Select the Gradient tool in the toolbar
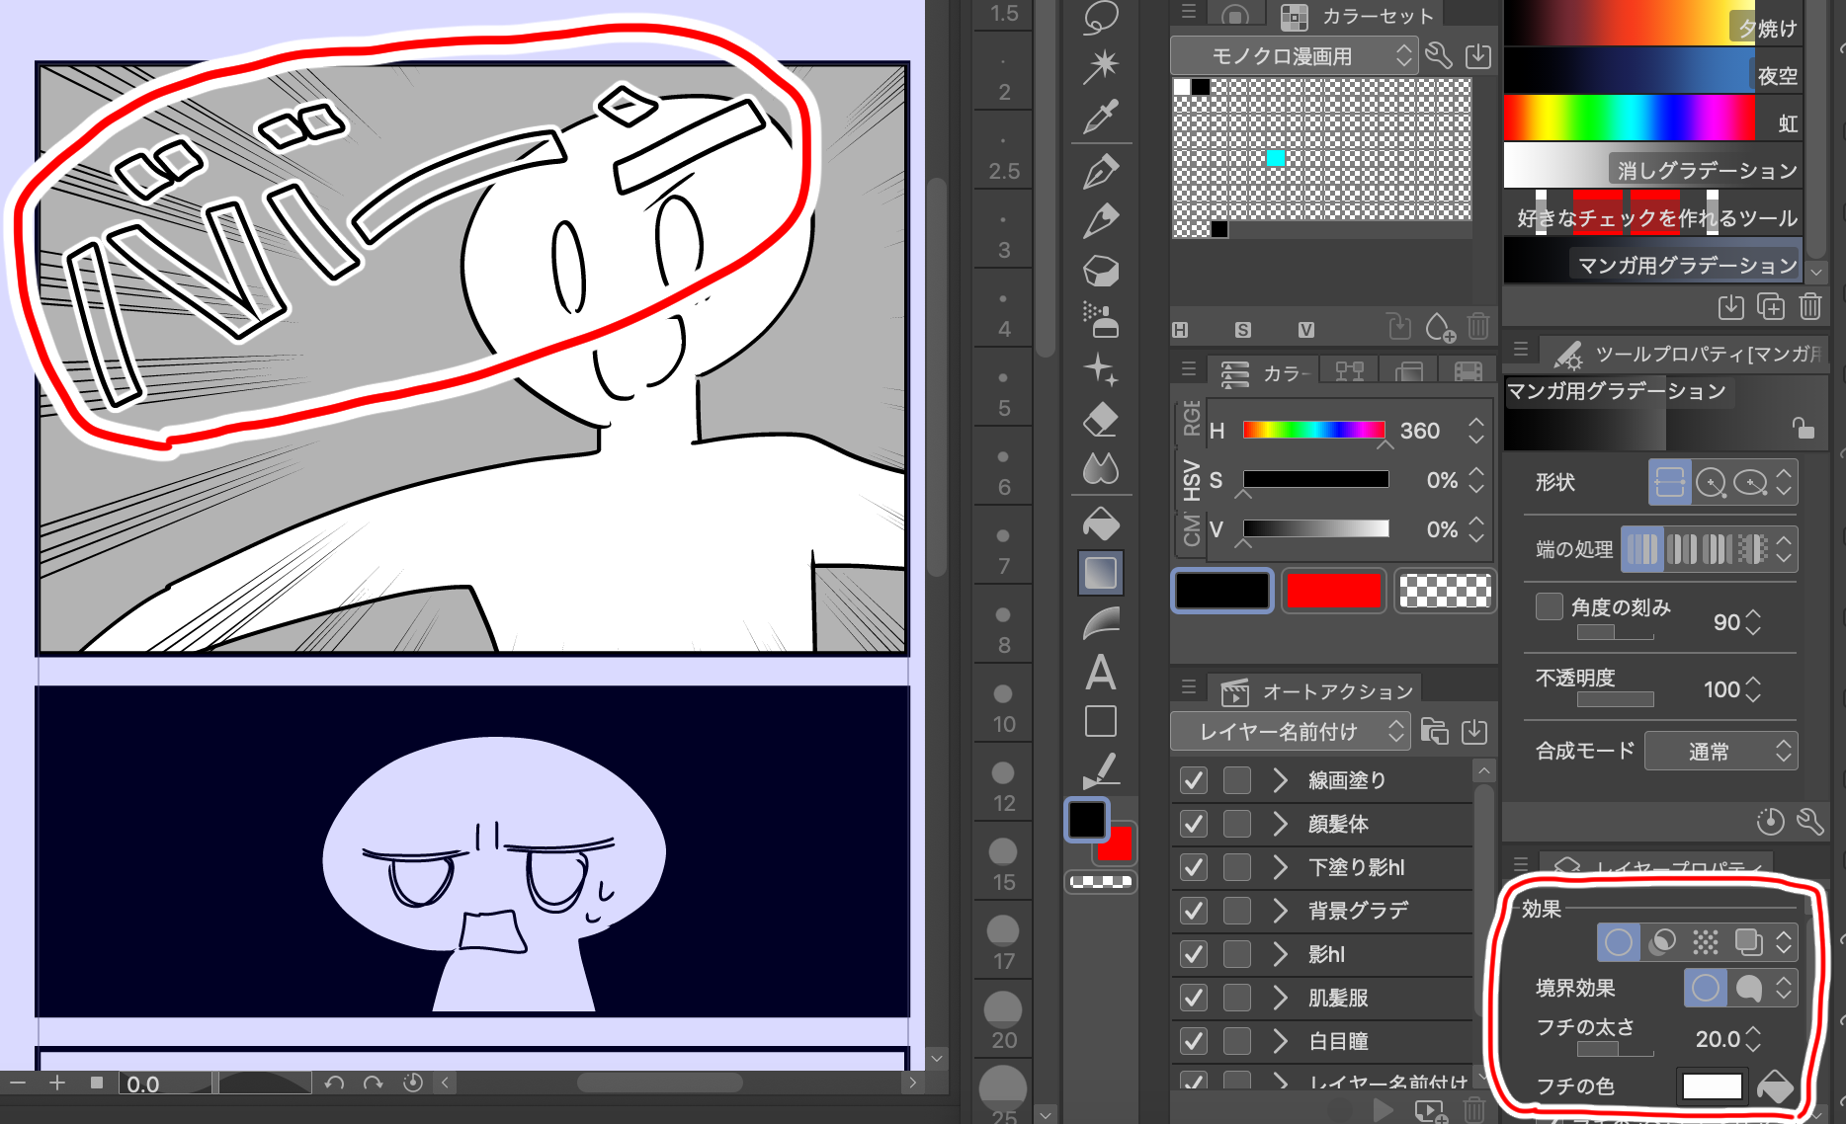Screen dimensions: 1846x1124 1100,573
